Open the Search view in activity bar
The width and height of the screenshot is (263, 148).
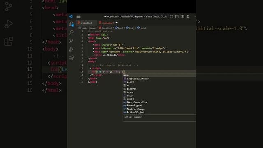coord(71,32)
